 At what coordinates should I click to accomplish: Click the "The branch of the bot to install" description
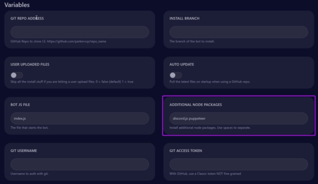pos(192,41)
